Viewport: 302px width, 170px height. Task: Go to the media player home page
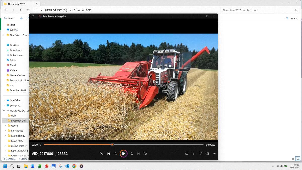(33, 16)
